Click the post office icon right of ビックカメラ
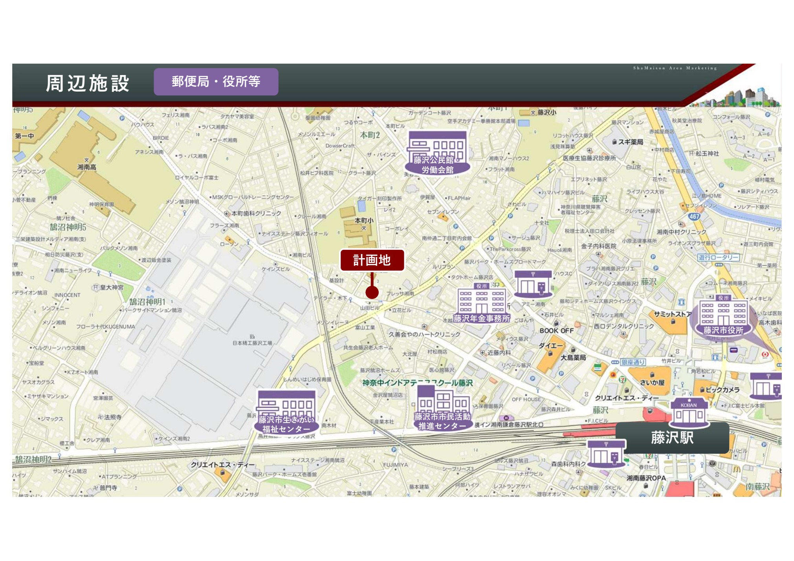794x561 pixels. click(x=766, y=387)
